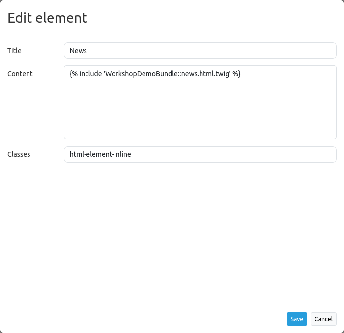Viewport: 344px width, 333px height.
Task: Place cursor on the 'include' keyword
Action: [x=90, y=74]
